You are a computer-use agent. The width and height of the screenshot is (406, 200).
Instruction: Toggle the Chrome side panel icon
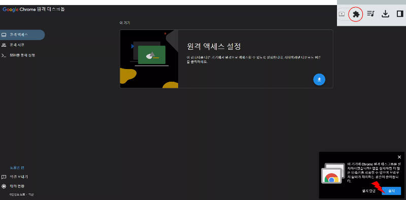click(400, 14)
